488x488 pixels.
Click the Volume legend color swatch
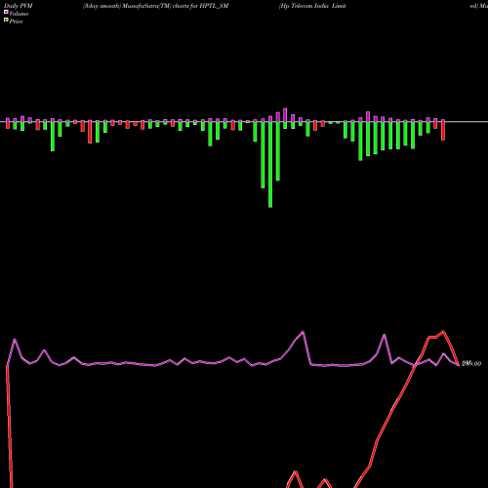point(6,13)
